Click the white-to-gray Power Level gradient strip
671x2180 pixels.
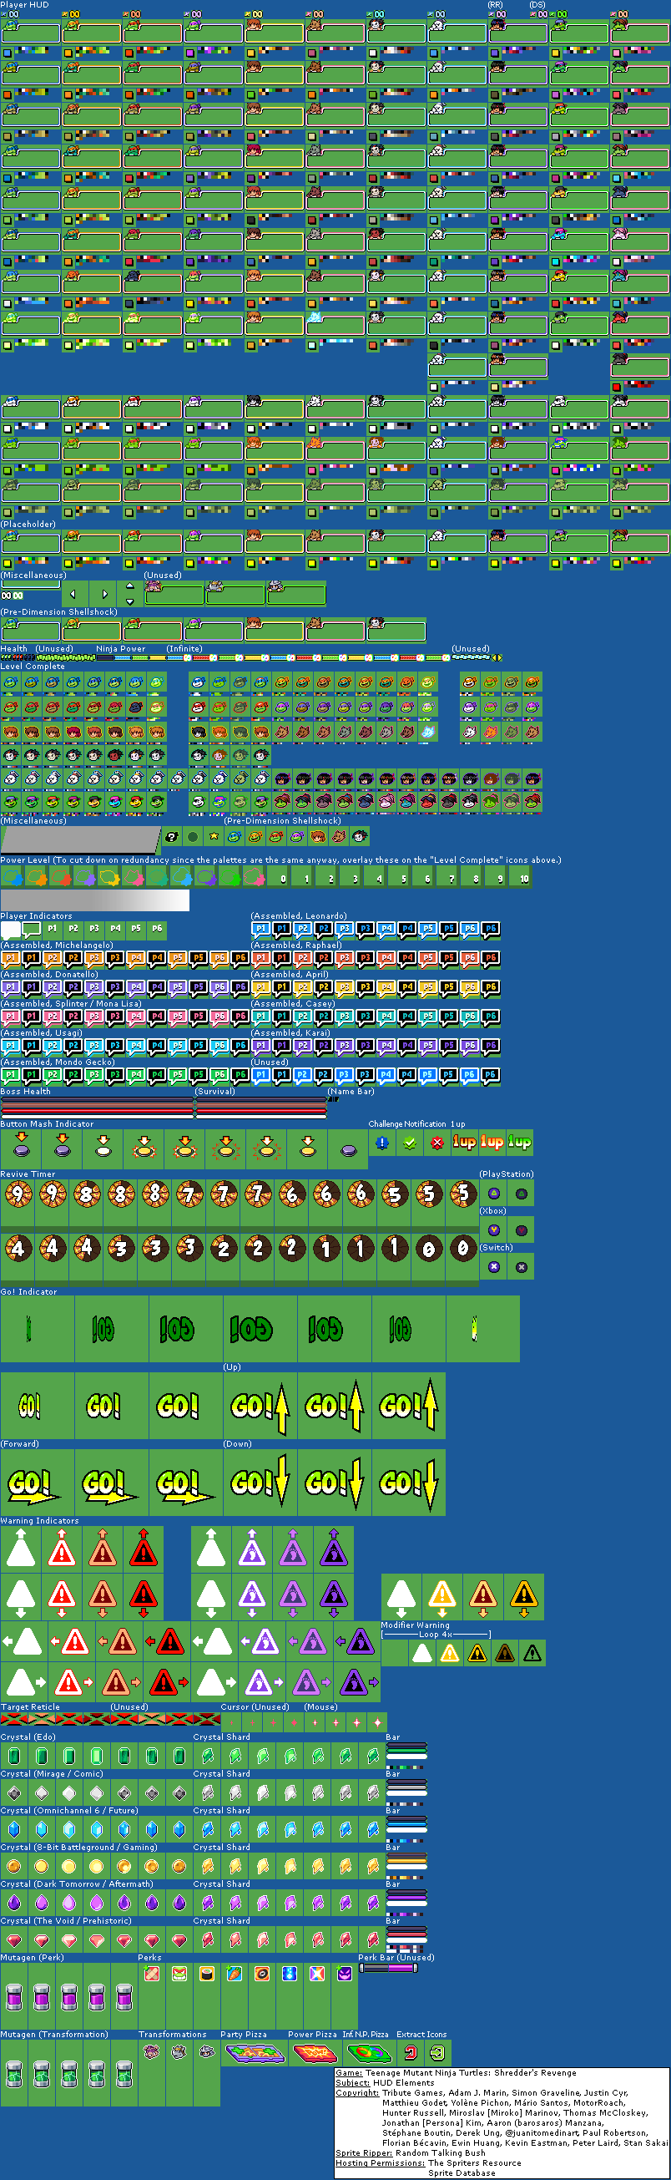pos(94,900)
